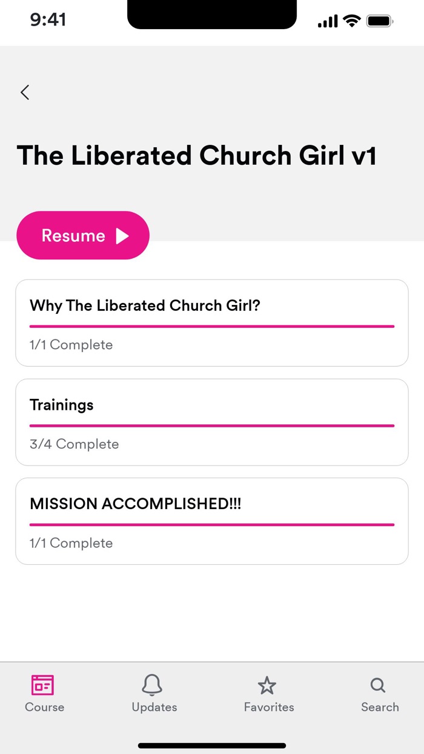
Task: Tap the play triangle on Resume
Action: 123,236
